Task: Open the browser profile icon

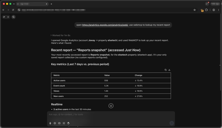Action: pos(214,10)
